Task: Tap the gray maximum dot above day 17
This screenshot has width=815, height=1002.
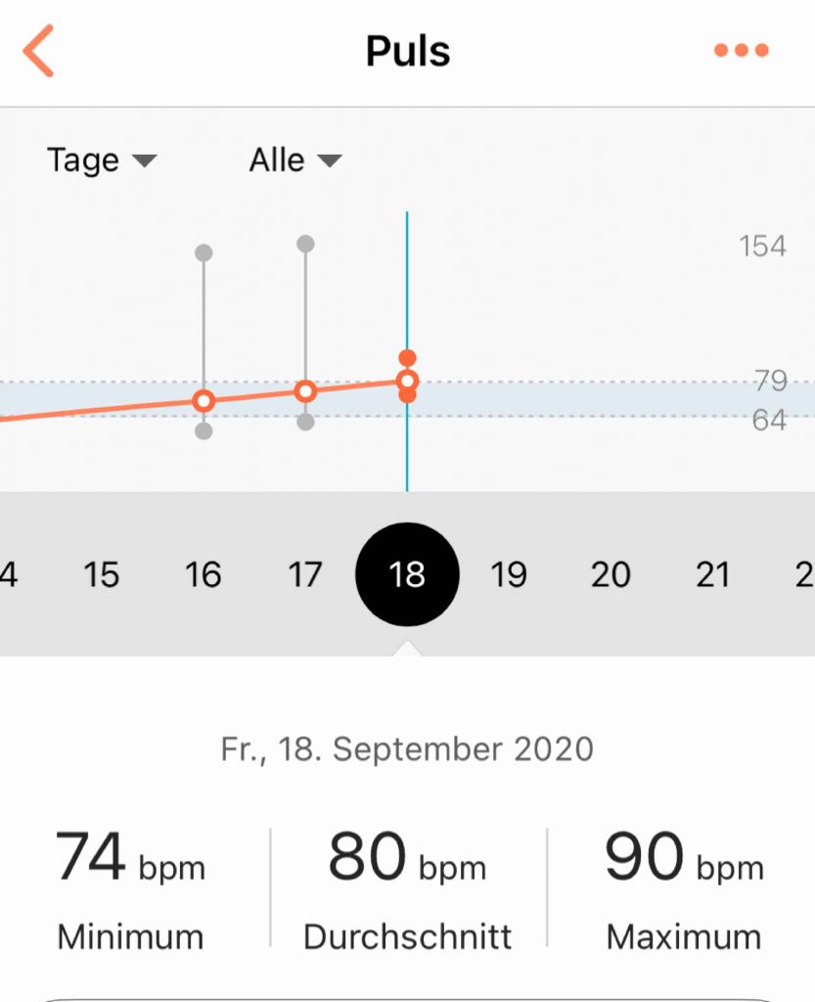Action: coord(305,244)
